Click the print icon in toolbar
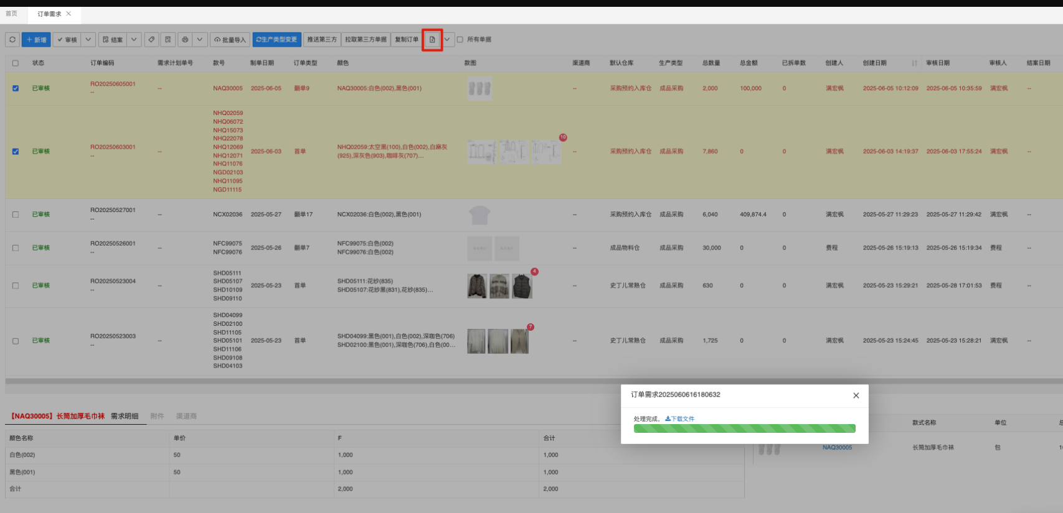This screenshot has width=1063, height=513. pyautogui.click(x=185, y=40)
